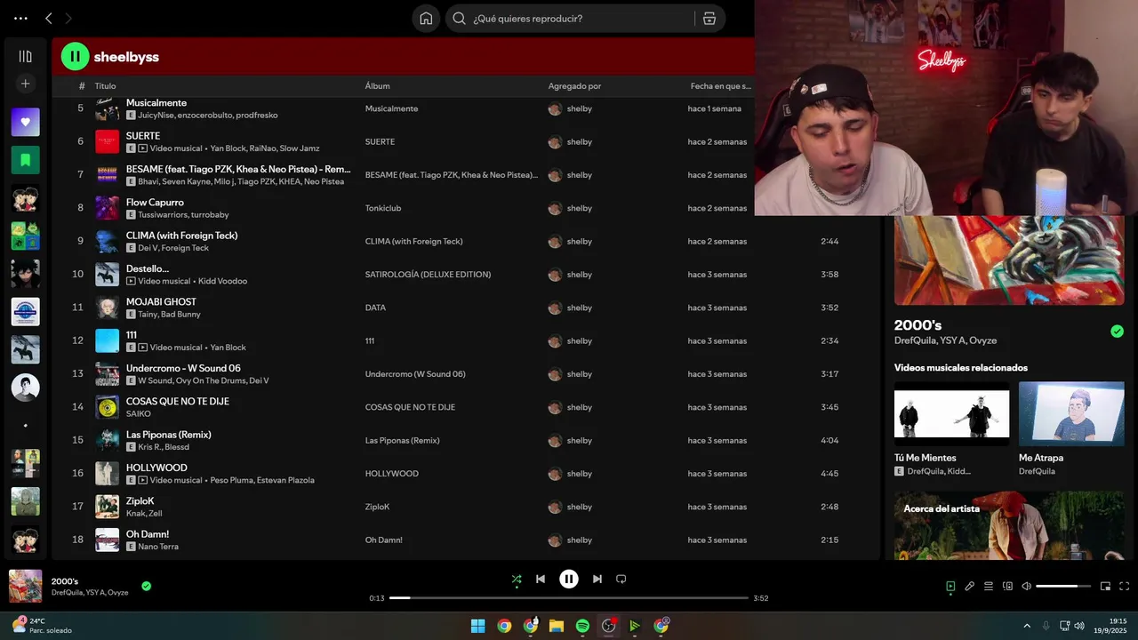
Task: Click the 111 track blue cover
Action: (x=107, y=340)
